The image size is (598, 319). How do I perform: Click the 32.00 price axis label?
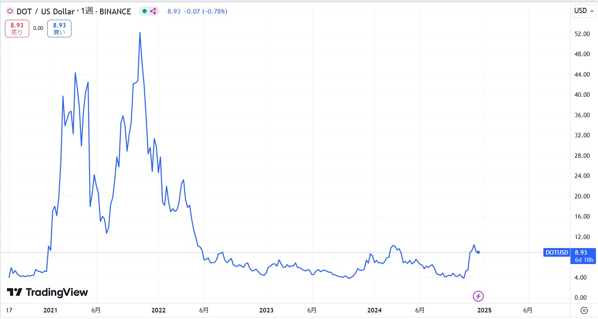pos(582,135)
